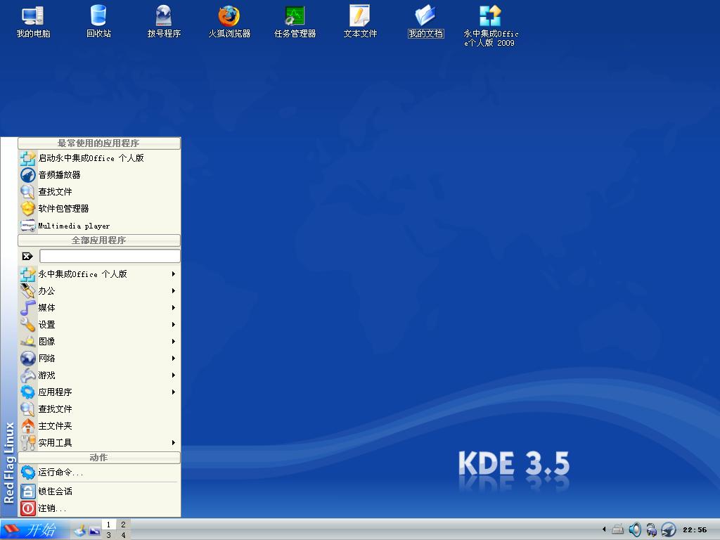Switch to virtual desktop 4
This screenshot has width=720, height=540.
[x=123, y=535]
